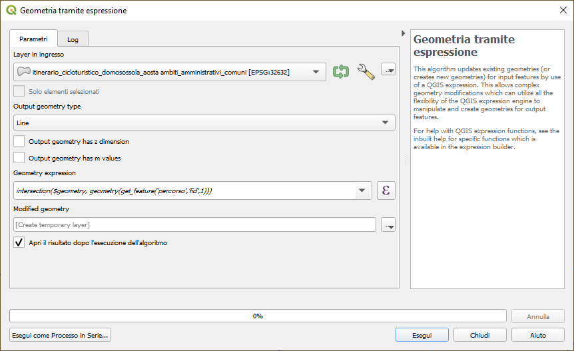Click the Modified geometry temporary layer field
Screen dimensions: 574x351
[194, 225]
